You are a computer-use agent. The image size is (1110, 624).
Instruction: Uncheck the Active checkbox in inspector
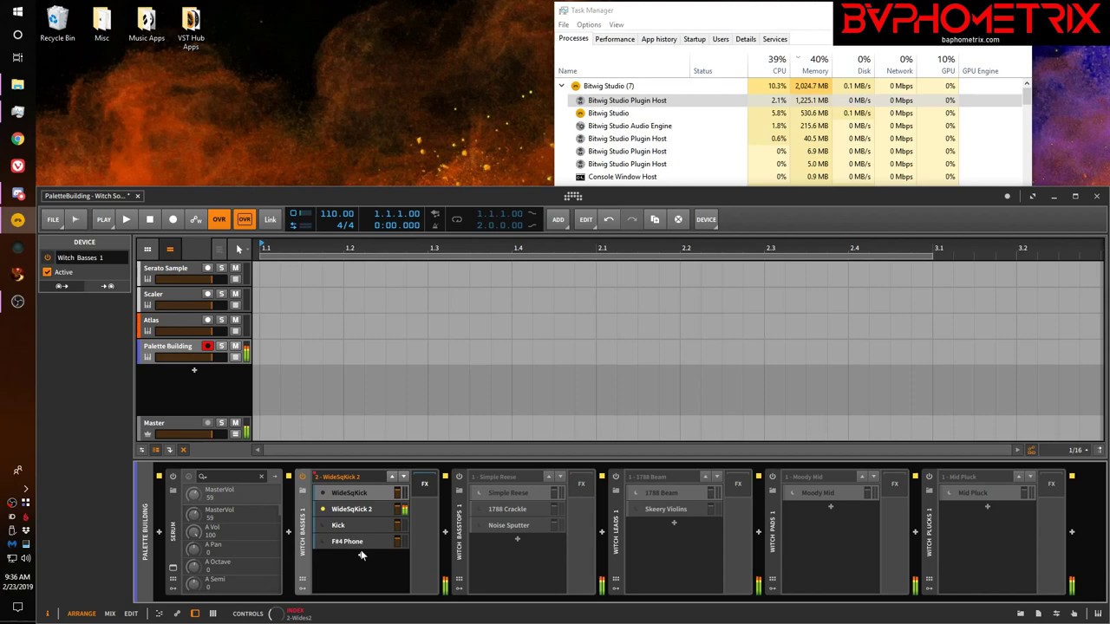pos(47,272)
